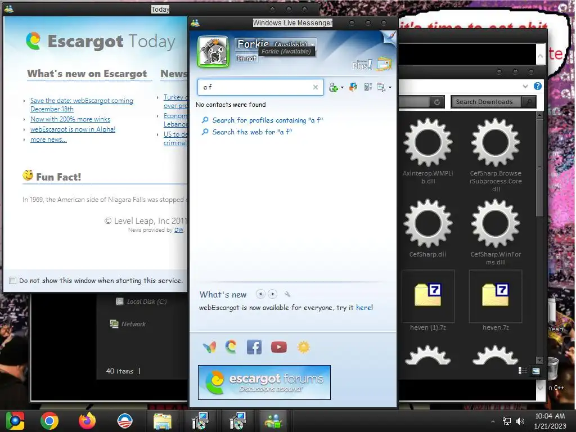Click the Obama logo taskbar icon

click(124, 421)
